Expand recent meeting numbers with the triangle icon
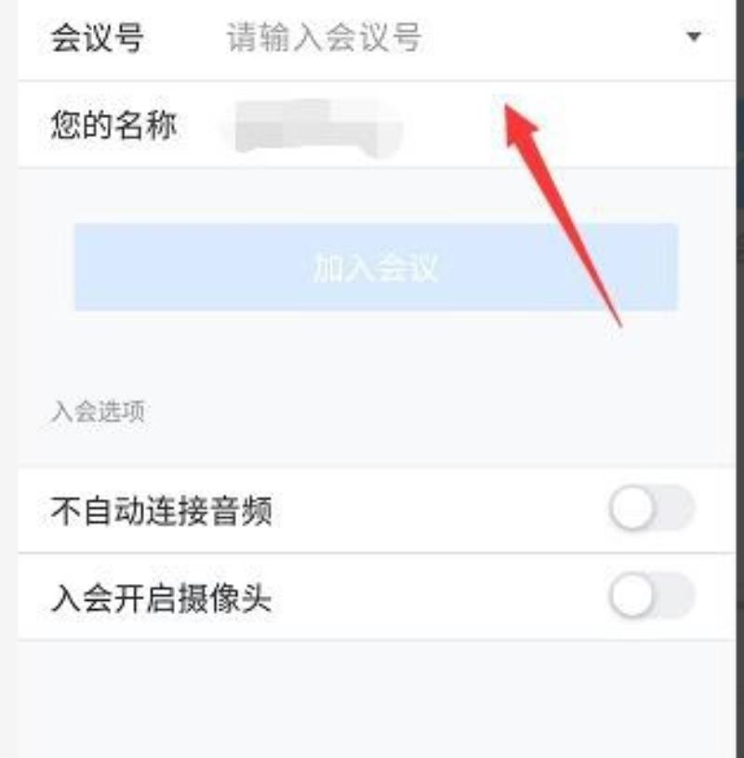The height and width of the screenshot is (758, 744). point(694,36)
